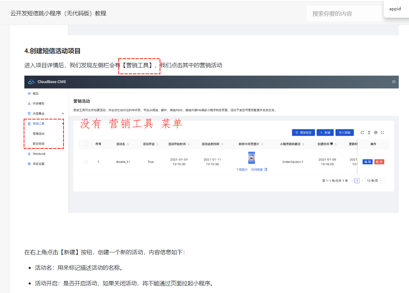Tick the select-all checkbox in table header

click(86, 144)
